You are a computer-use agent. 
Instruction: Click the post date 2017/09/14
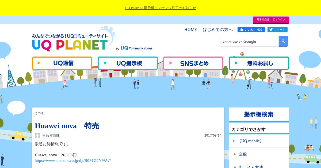(213, 135)
